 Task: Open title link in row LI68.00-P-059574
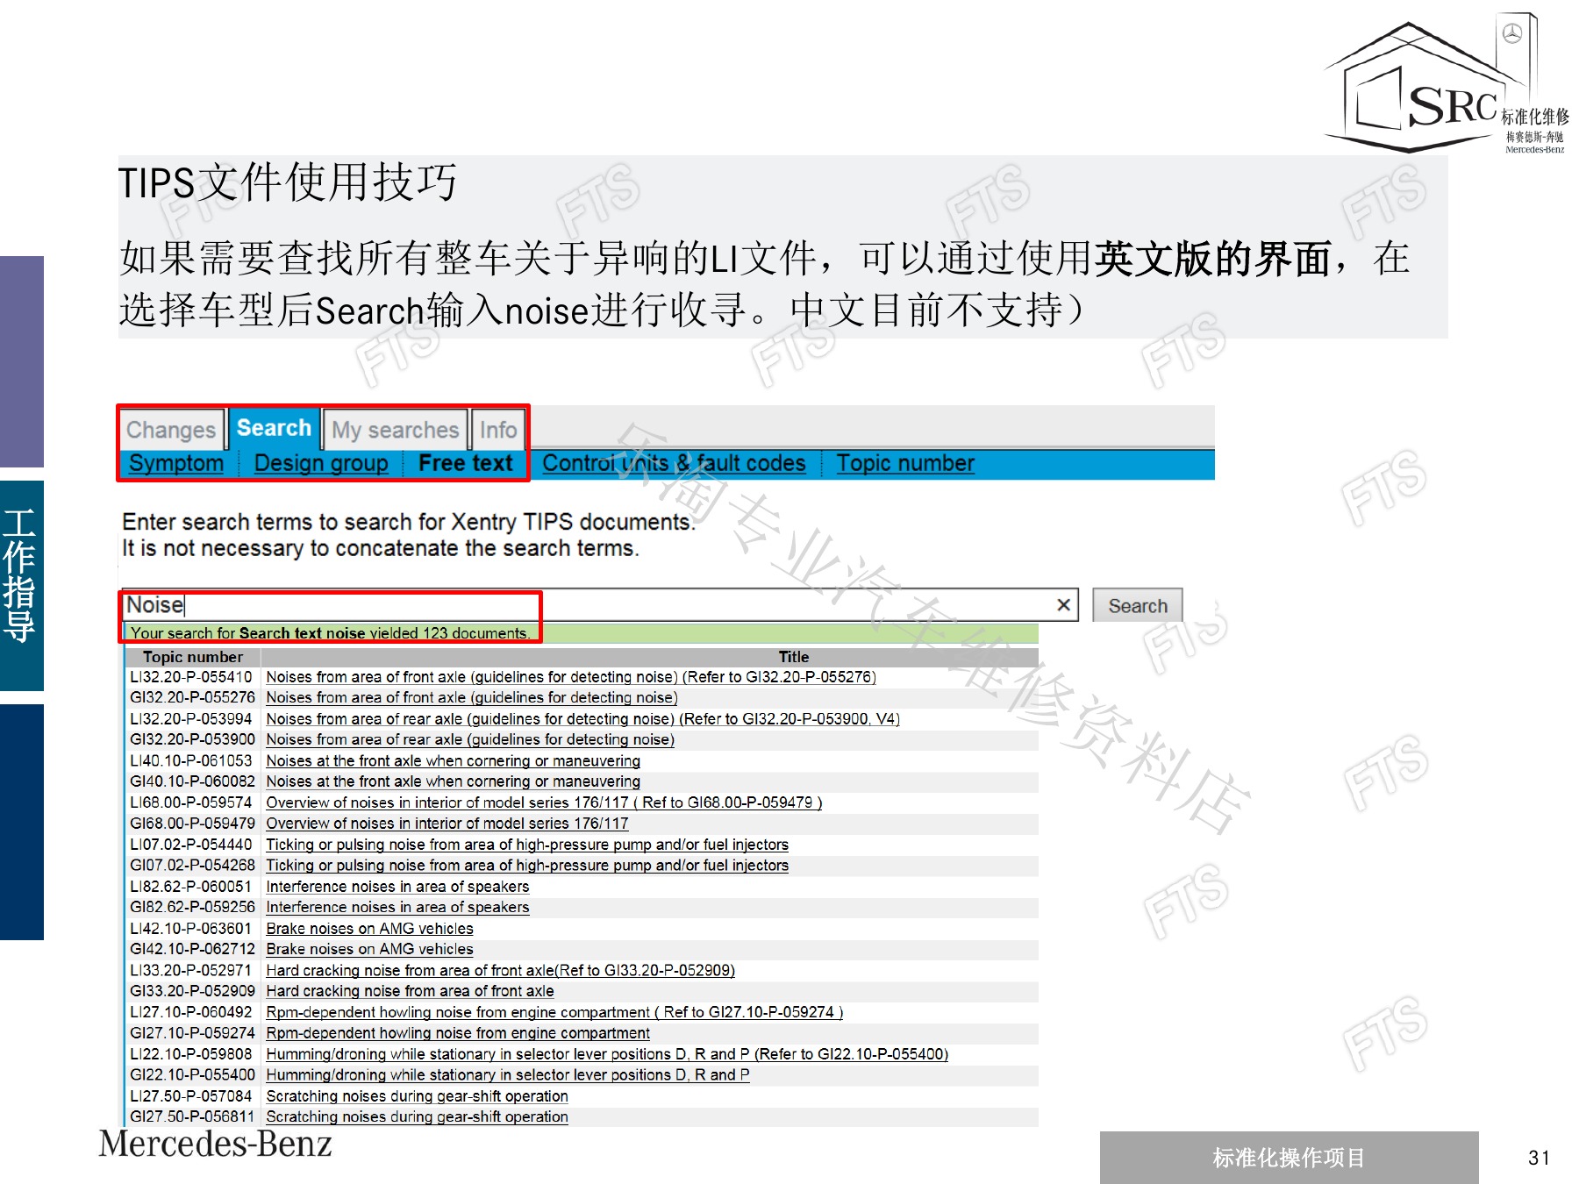coord(544,802)
